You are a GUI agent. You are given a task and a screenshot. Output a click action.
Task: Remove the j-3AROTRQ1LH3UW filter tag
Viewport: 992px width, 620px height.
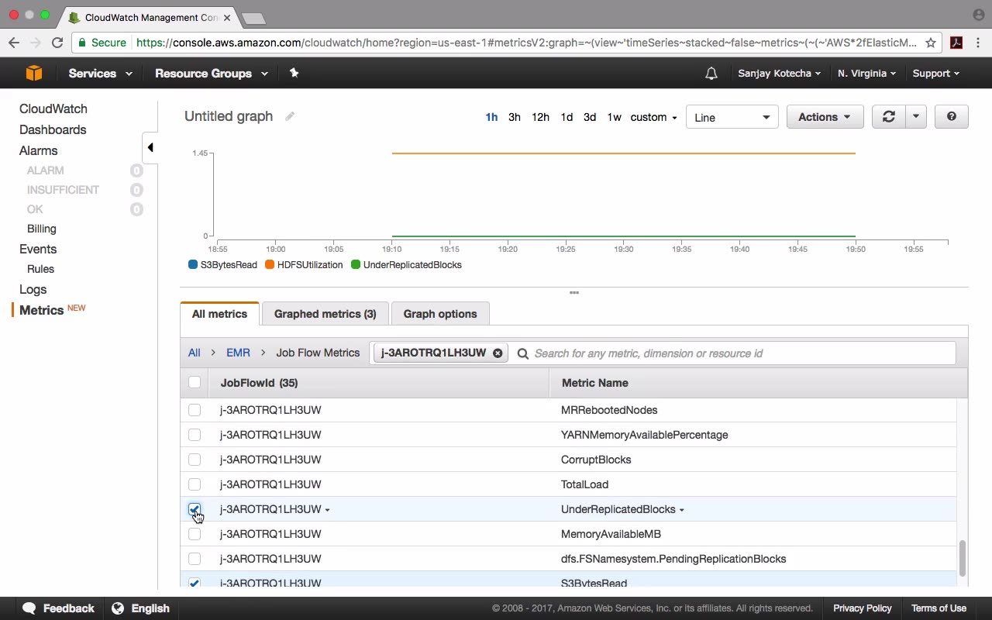(x=498, y=353)
